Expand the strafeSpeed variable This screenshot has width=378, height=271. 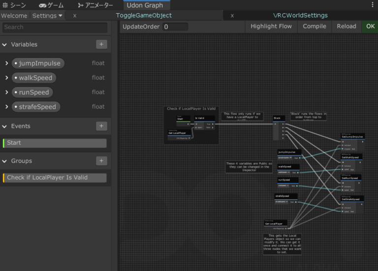pos(6,107)
